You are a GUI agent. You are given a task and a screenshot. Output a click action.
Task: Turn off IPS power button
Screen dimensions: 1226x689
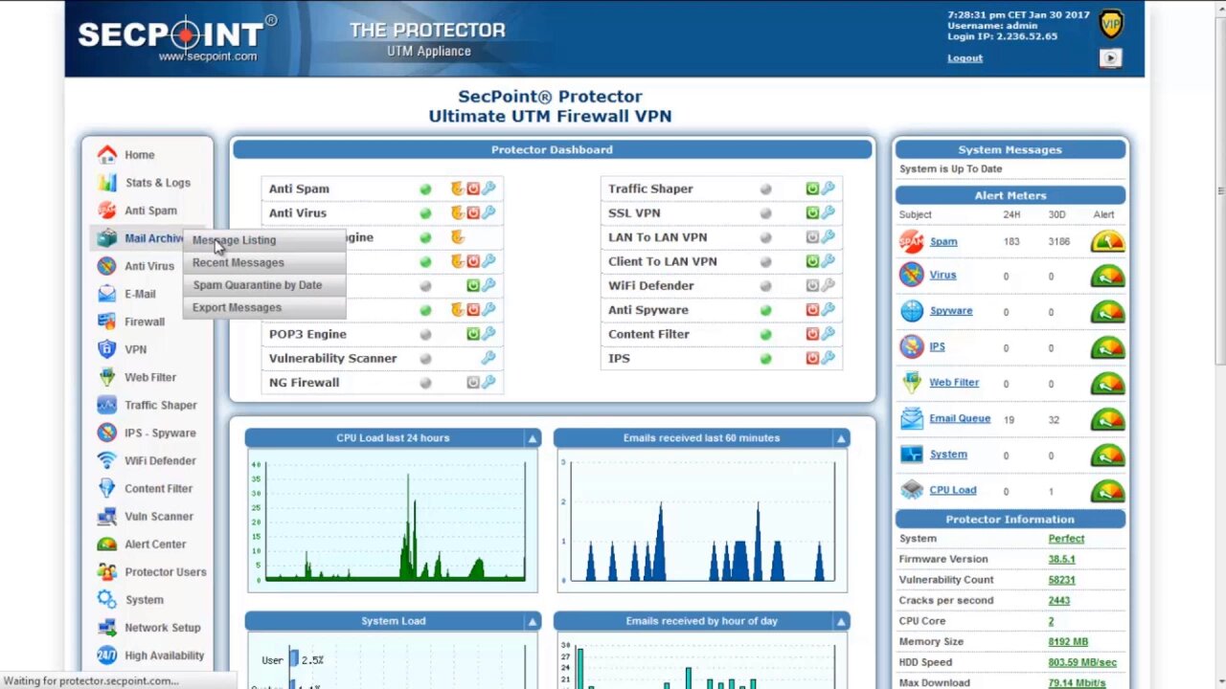click(x=812, y=358)
